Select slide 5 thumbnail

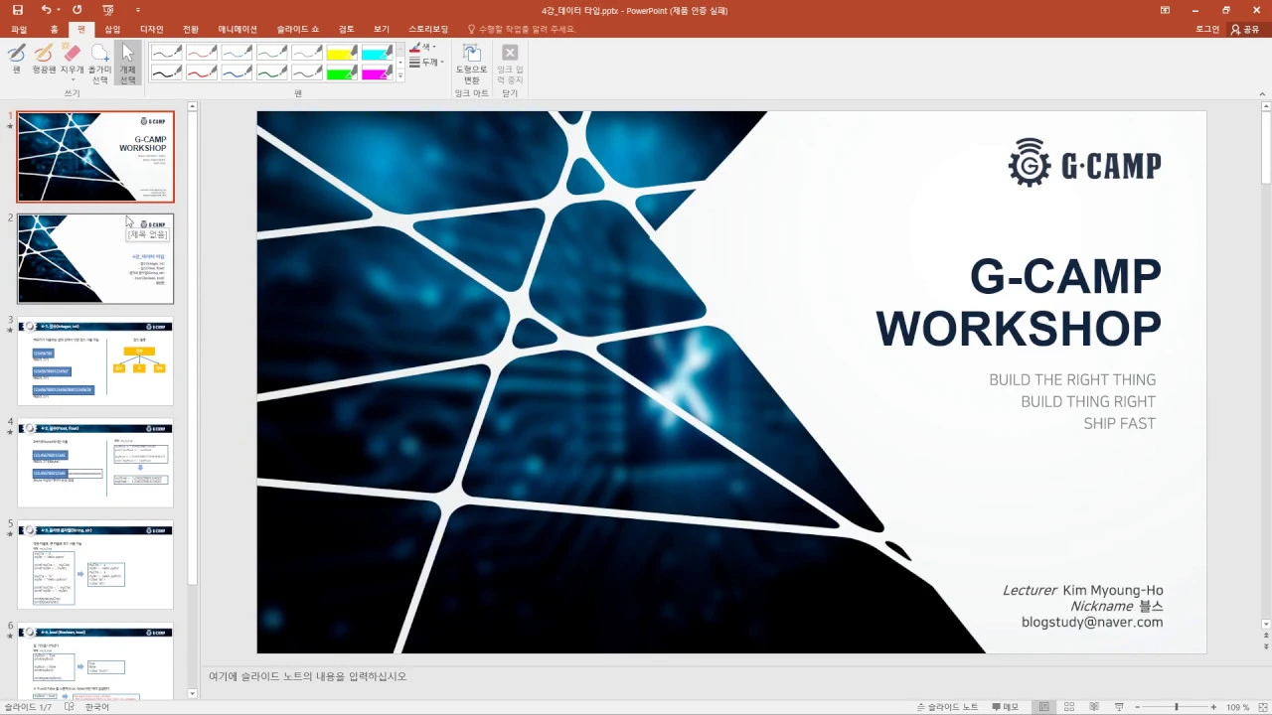pos(95,565)
